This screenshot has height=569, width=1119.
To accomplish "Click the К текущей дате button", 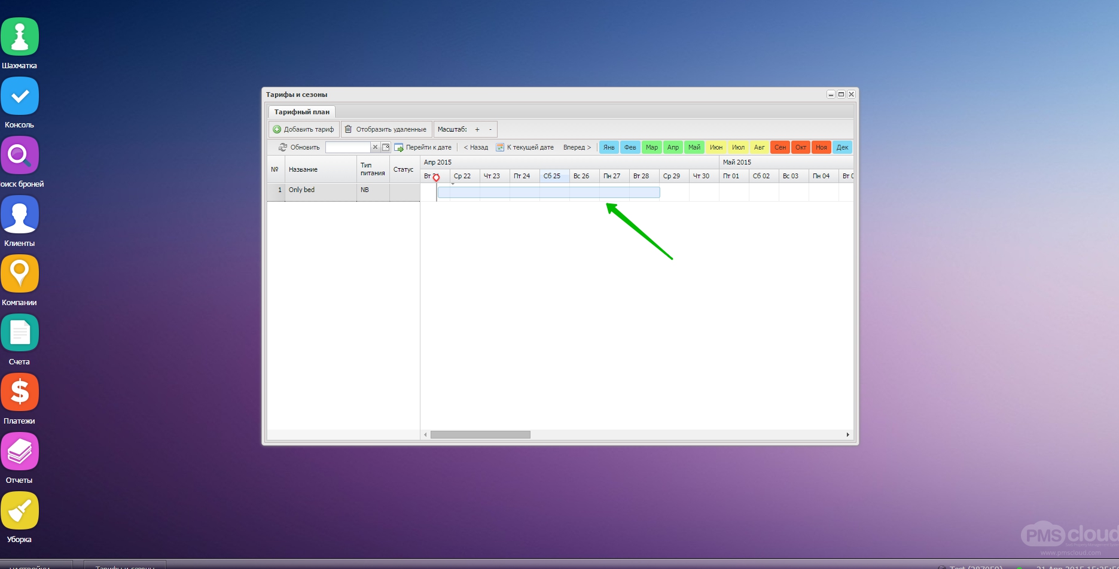I will point(525,147).
